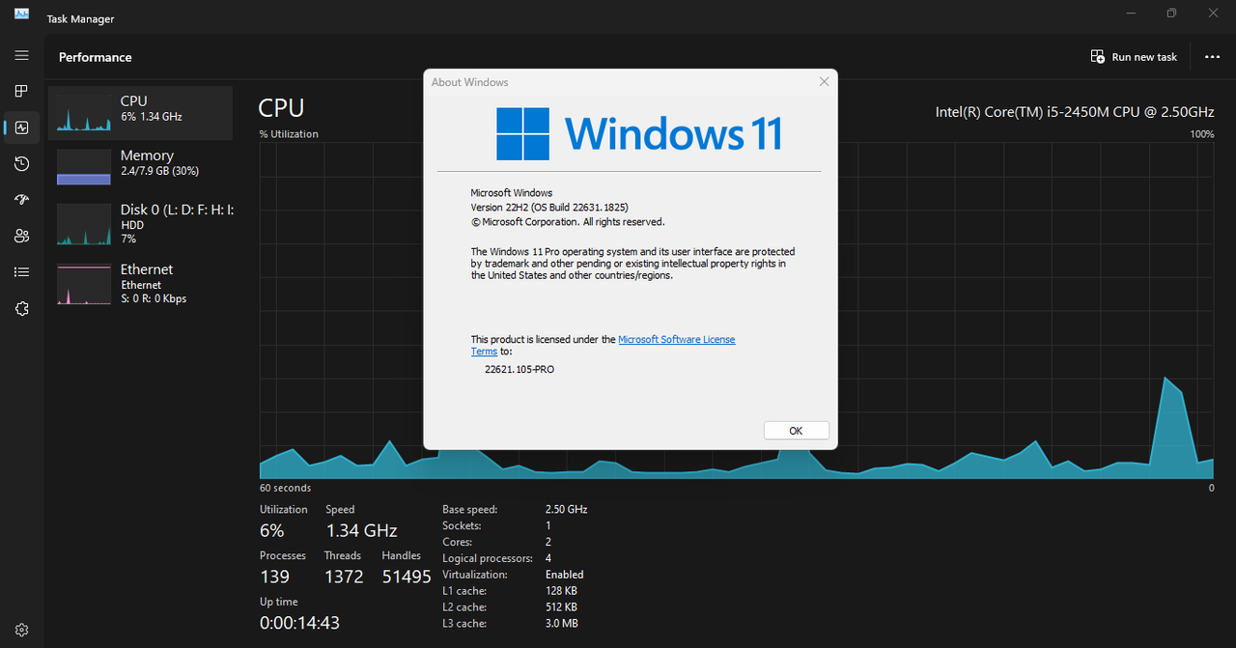
Task: Click the % Utilization graph label
Action: [x=289, y=134]
